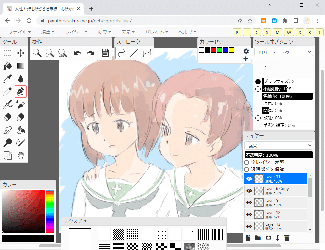Redo the last undone action
The width and height of the screenshot is (325, 250).
point(90,53)
